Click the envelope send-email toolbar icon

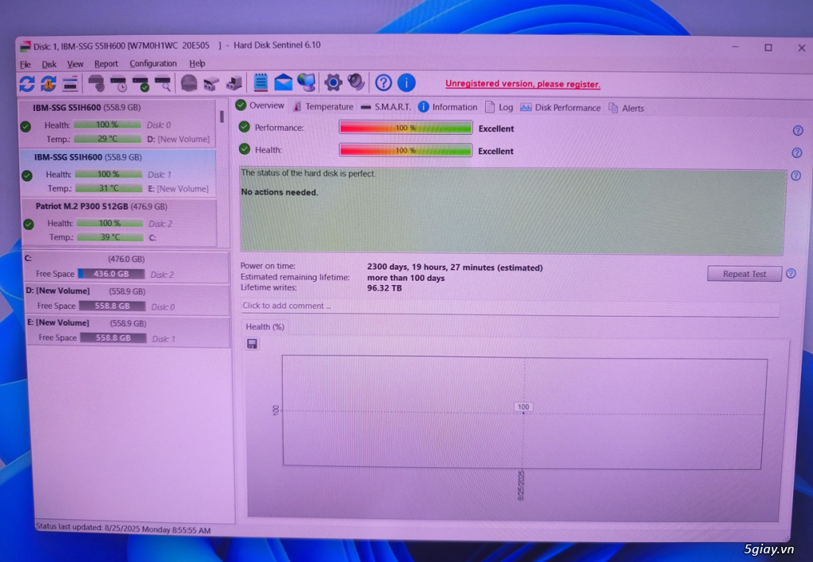pos(283,83)
